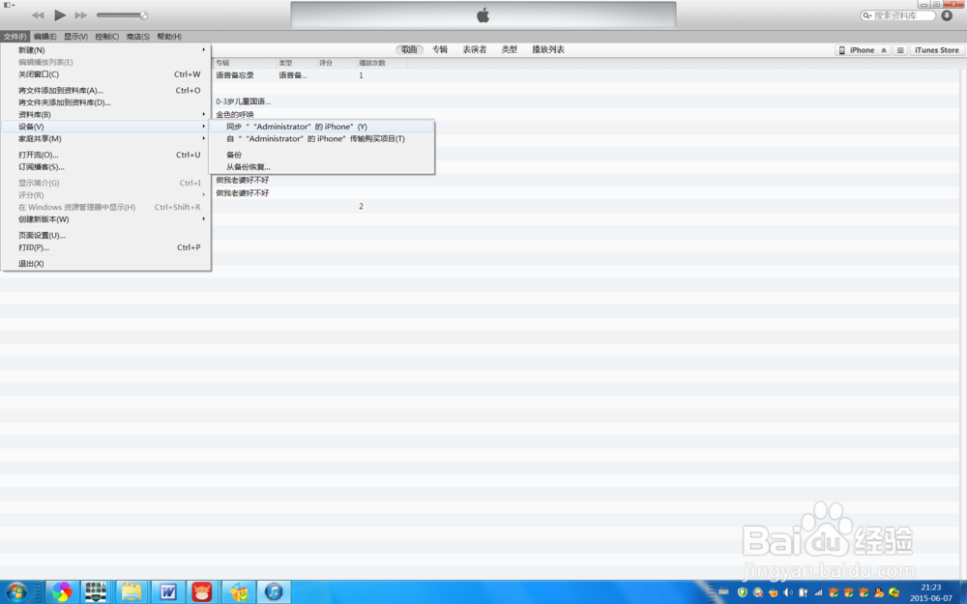Choose 订阅播客(S) menu entry

(106, 167)
